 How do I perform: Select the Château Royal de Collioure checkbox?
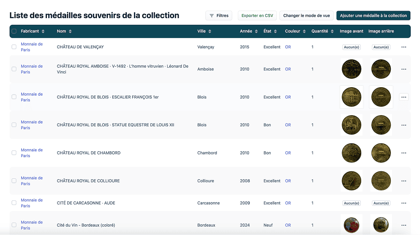pos(14,181)
